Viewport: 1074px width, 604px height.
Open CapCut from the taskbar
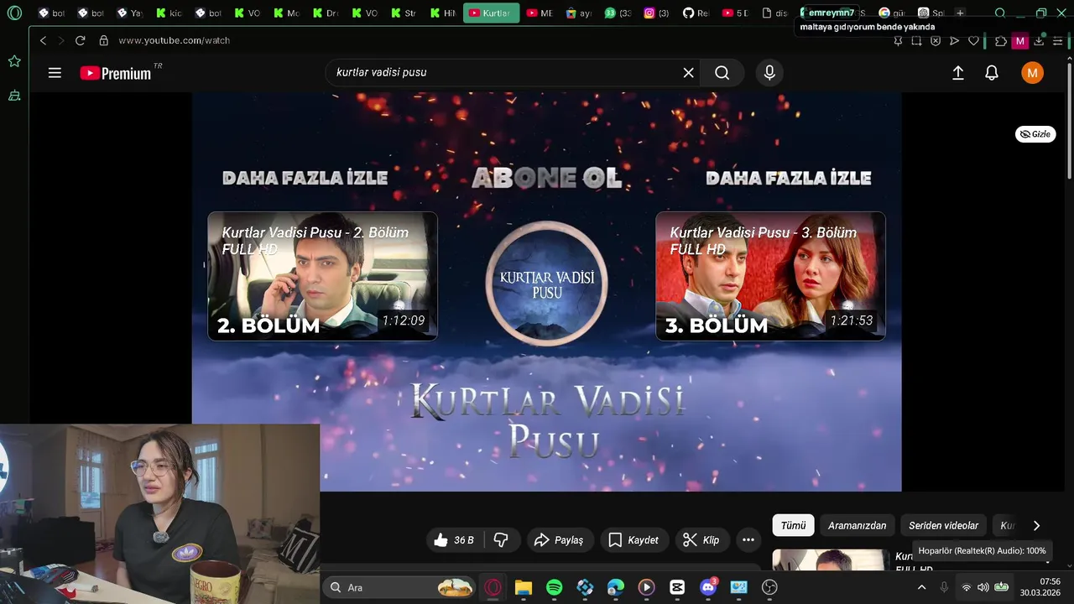pos(677,587)
